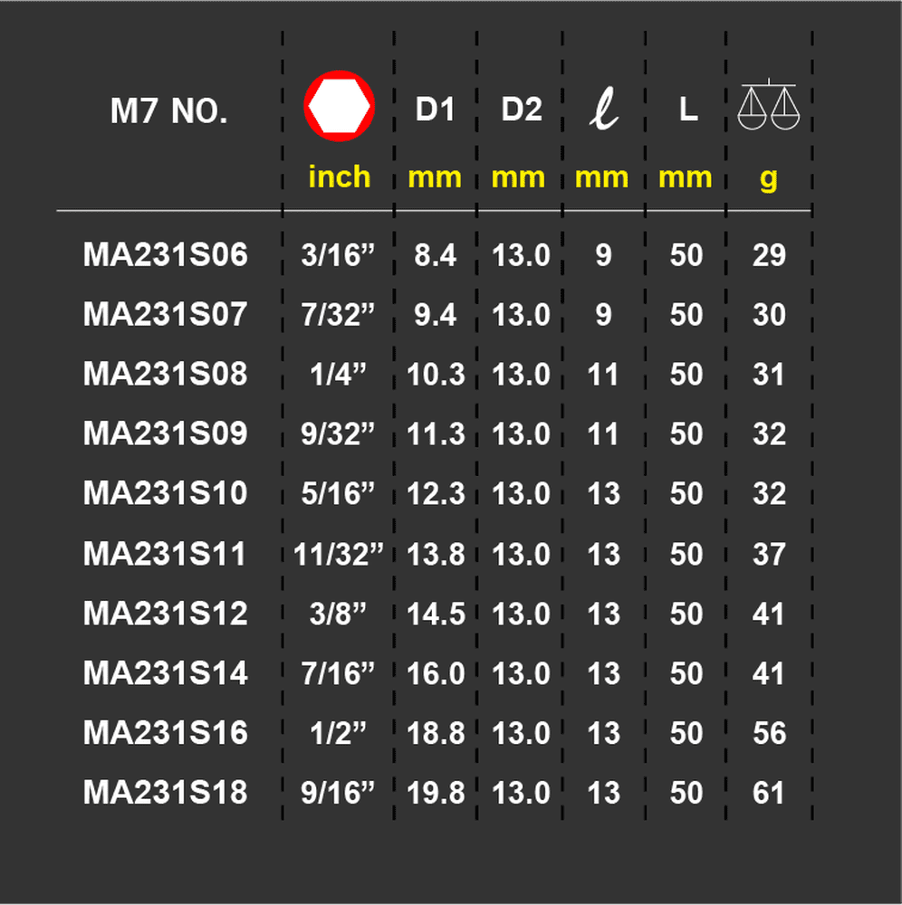Viewport: 902px width, 905px height.
Task: Click the 1/2” size cell
Action: click(x=339, y=733)
